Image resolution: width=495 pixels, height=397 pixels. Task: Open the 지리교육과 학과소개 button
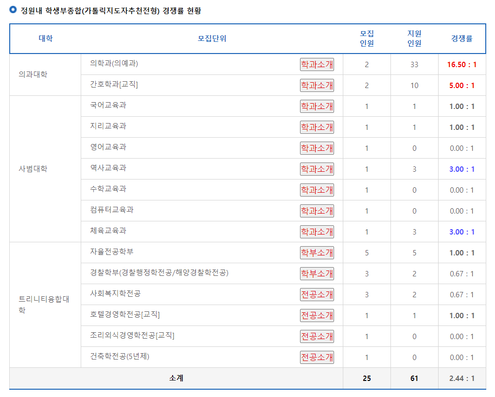tap(317, 126)
